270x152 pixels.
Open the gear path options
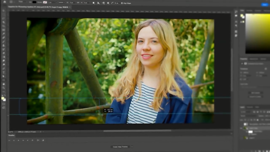point(108,3)
